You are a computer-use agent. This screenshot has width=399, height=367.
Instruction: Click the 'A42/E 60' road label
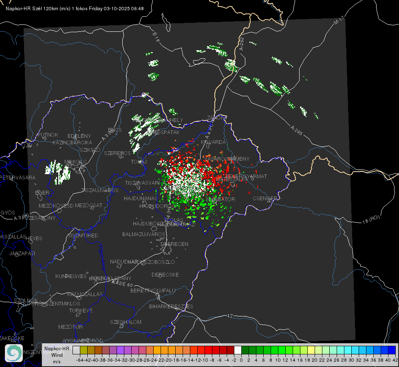(x=122, y=283)
